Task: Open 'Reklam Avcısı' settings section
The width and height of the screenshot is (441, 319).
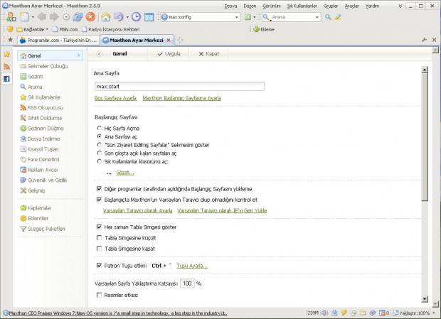Action: [39, 170]
